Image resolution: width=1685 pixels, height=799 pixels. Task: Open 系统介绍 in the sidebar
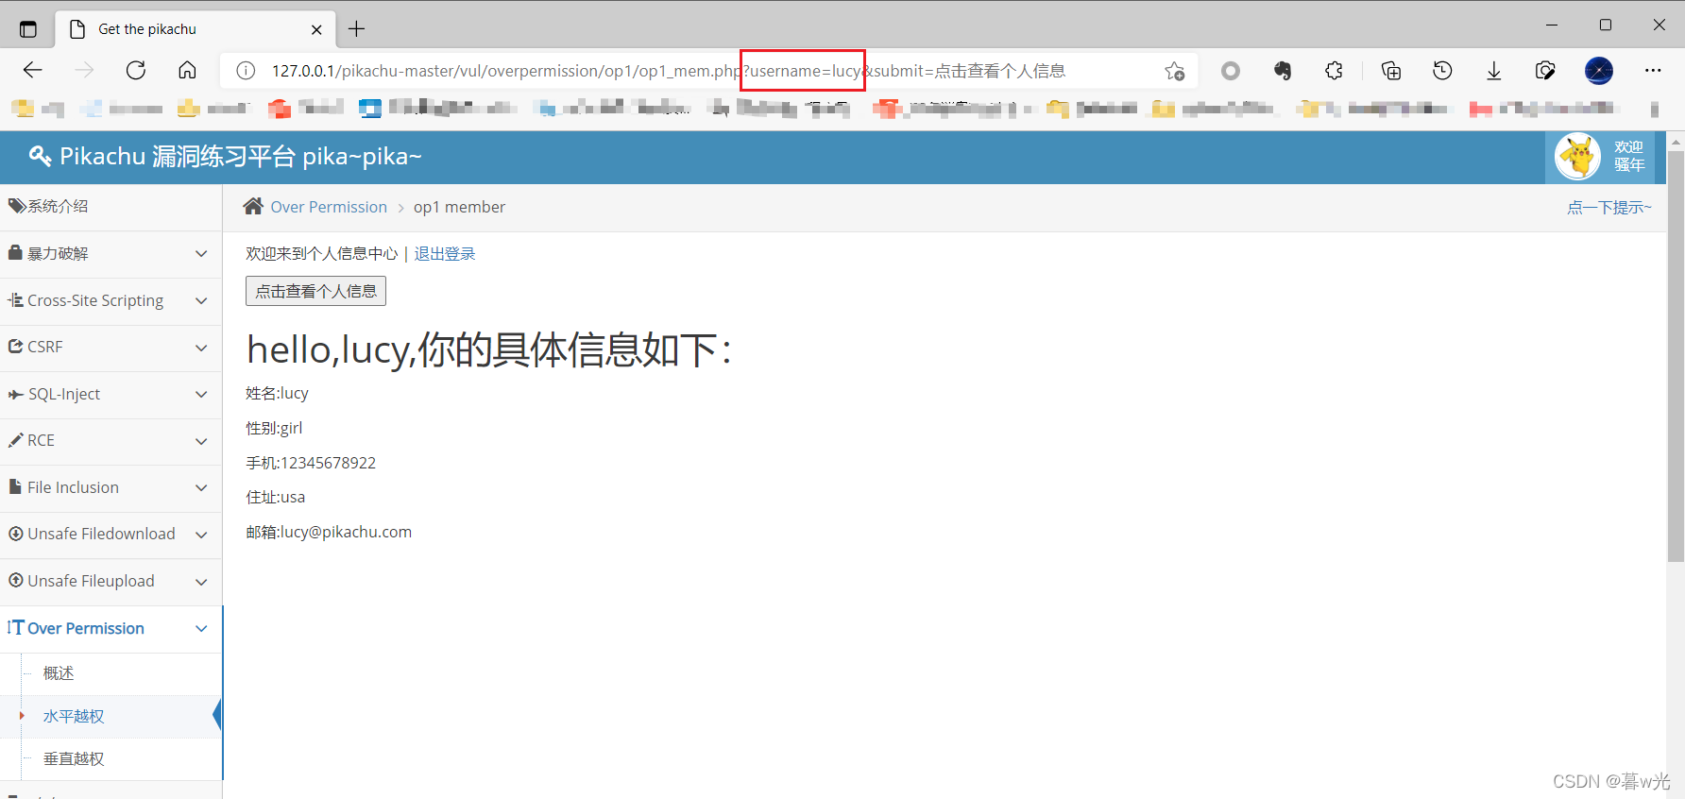111,206
